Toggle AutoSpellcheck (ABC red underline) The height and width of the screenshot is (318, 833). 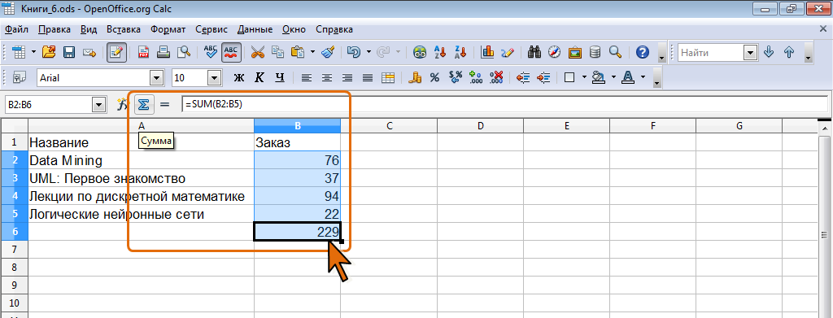(x=231, y=52)
